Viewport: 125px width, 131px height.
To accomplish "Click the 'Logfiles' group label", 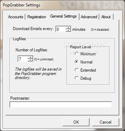I will tap(19, 39).
